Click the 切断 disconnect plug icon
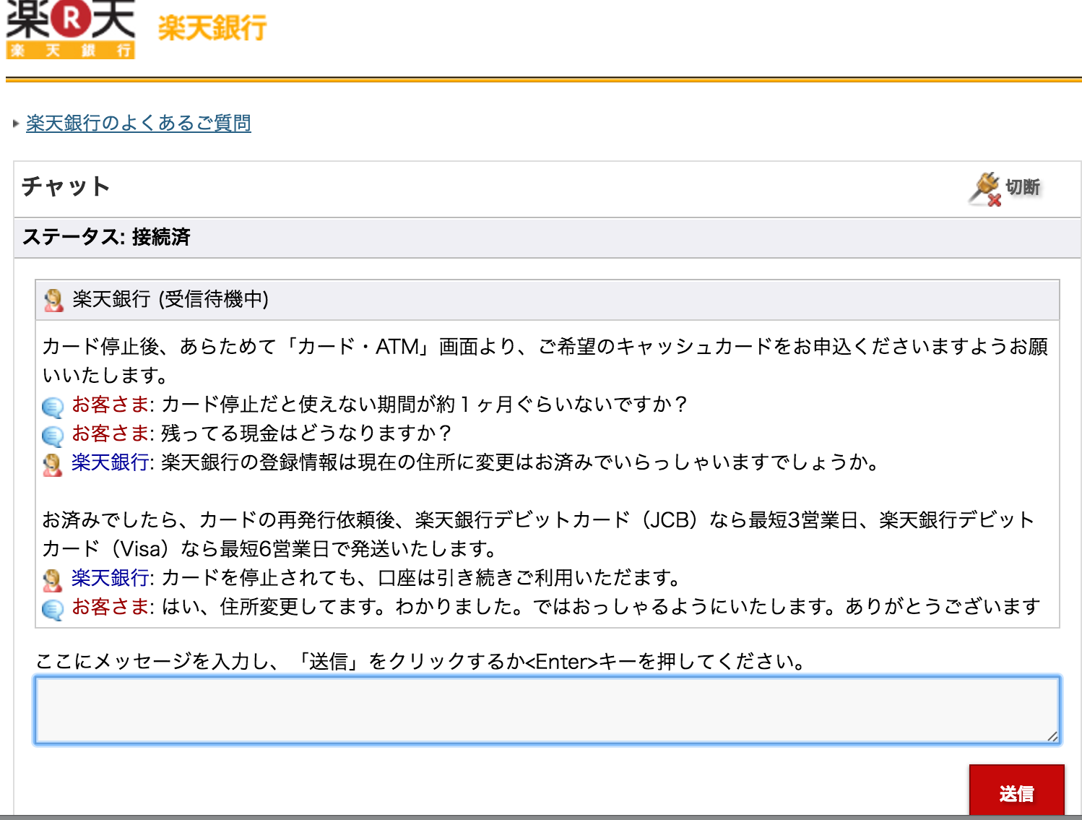The height and width of the screenshot is (820, 1082). 985,186
